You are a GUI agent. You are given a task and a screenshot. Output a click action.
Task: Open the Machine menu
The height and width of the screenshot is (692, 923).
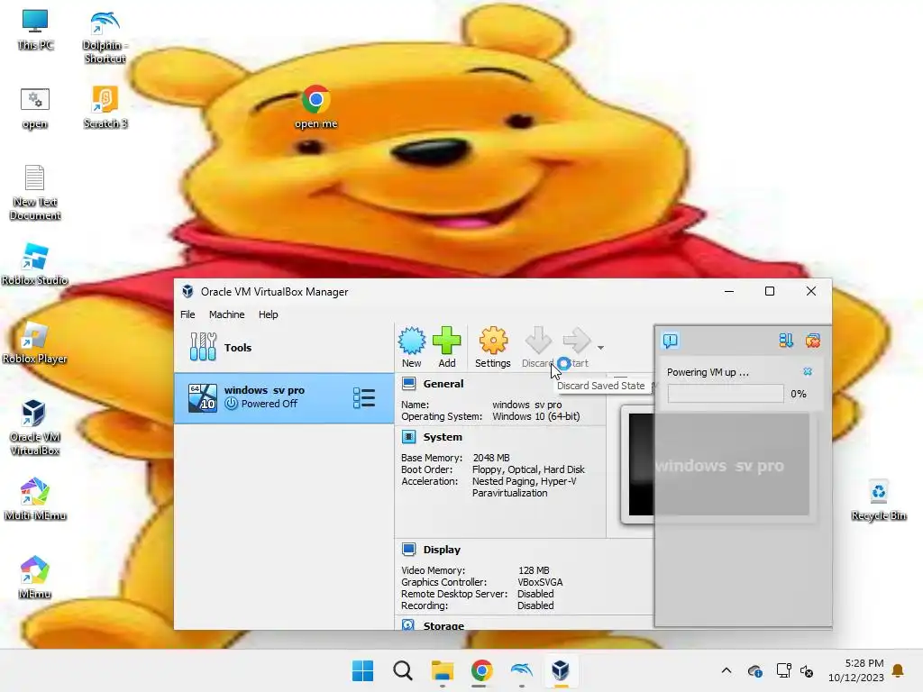226,314
